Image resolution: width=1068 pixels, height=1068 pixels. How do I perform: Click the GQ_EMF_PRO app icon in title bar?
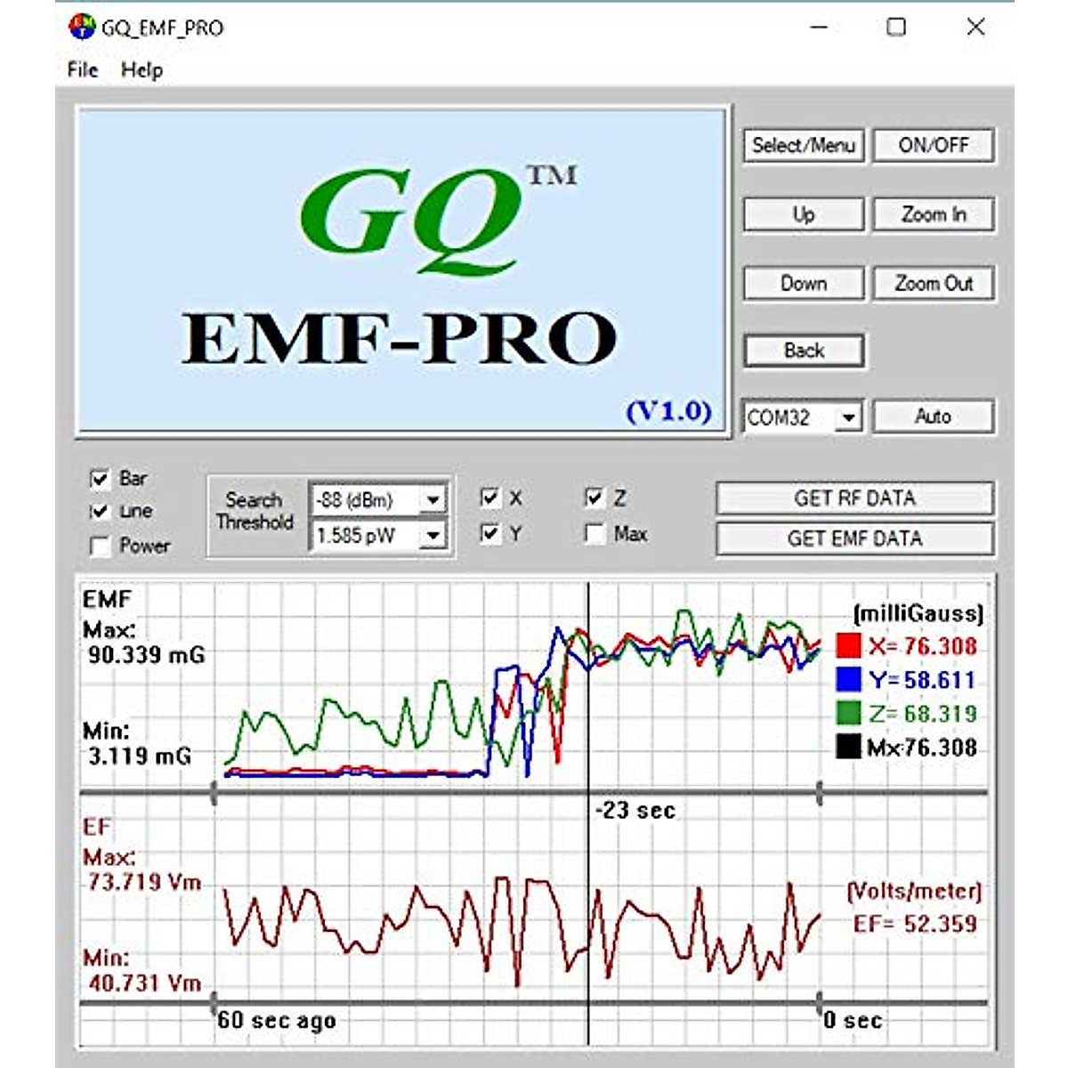(x=81, y=27)
